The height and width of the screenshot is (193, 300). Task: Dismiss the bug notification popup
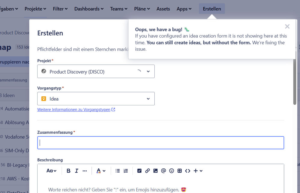pyautogui.click(x=287, y=26)
